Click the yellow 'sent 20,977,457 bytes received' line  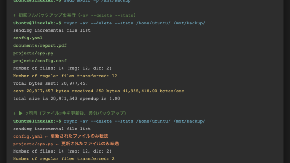click(99, 91)
